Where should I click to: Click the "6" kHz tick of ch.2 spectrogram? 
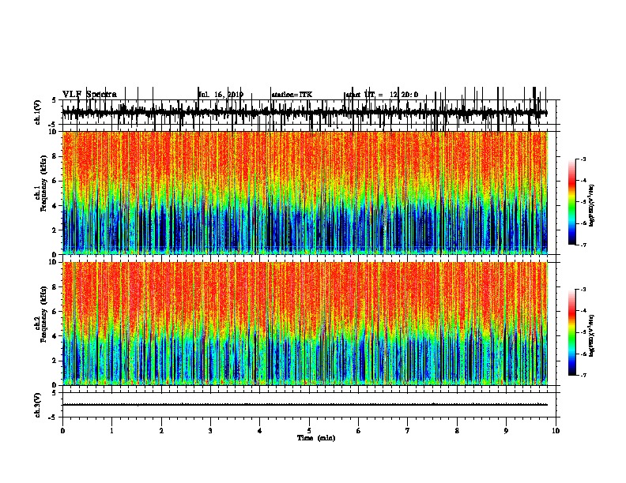[x=55, y=312]
